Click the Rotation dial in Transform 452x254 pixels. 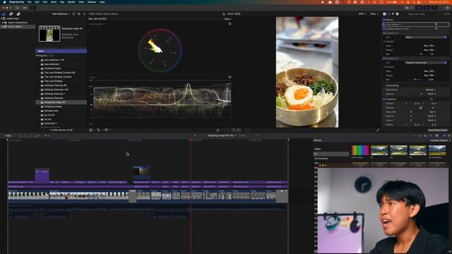tap(421, 108)
